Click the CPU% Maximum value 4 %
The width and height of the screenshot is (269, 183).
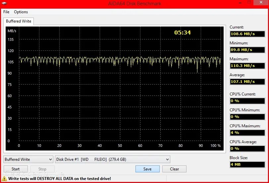tap(247, 133)
